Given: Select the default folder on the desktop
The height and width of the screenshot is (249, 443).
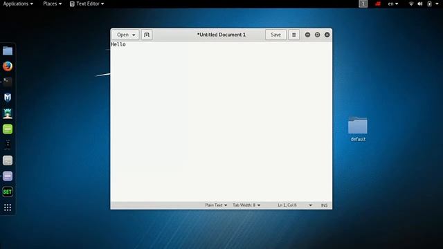Looking at the screenshot, I should pos(358,129).
